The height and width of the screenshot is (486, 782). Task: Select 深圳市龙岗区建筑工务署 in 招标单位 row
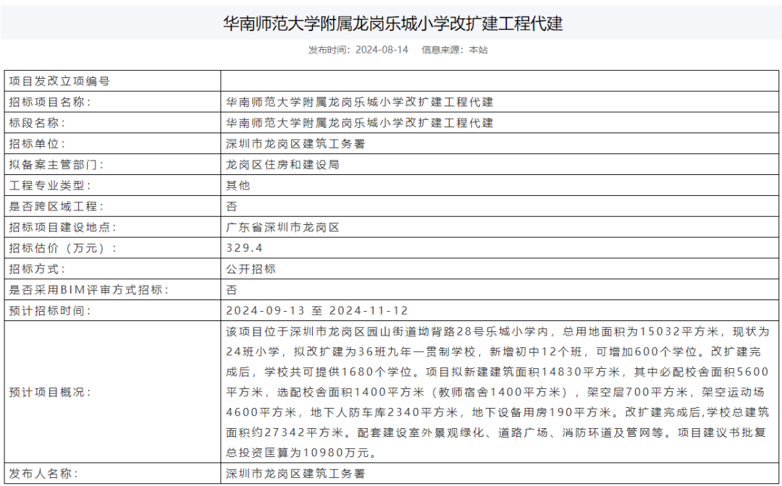pos(295,144)
